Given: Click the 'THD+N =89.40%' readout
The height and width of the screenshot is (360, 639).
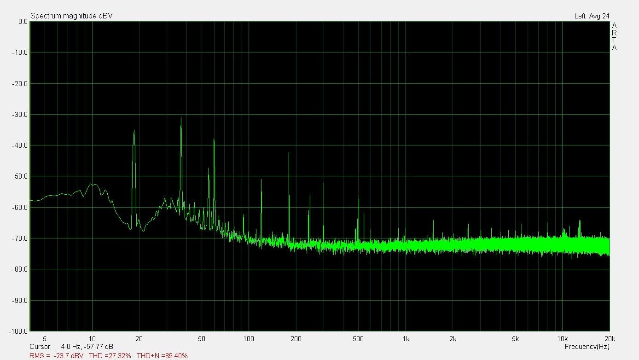Looking at the screenshot, I should (162, 355).
